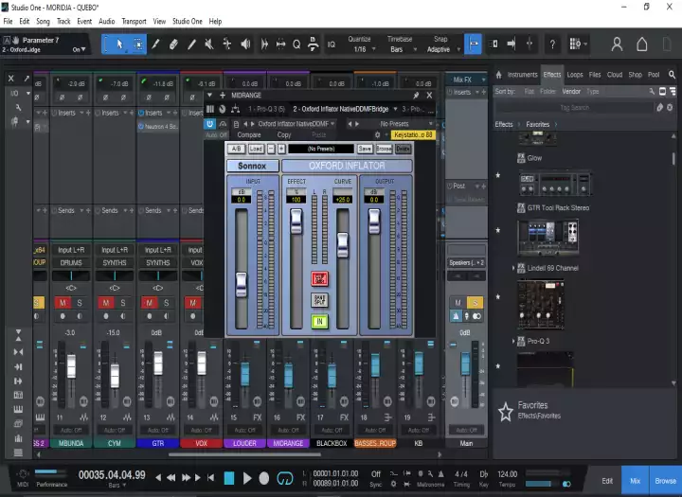Open the Transport menu
Viewport: 682px width, 497px height.
[134, 22]
